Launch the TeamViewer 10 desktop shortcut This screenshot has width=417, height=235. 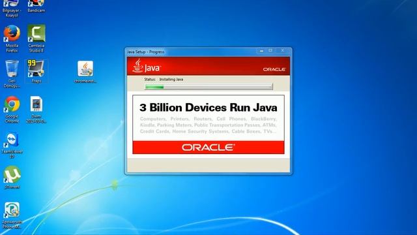tap(12, 145)
